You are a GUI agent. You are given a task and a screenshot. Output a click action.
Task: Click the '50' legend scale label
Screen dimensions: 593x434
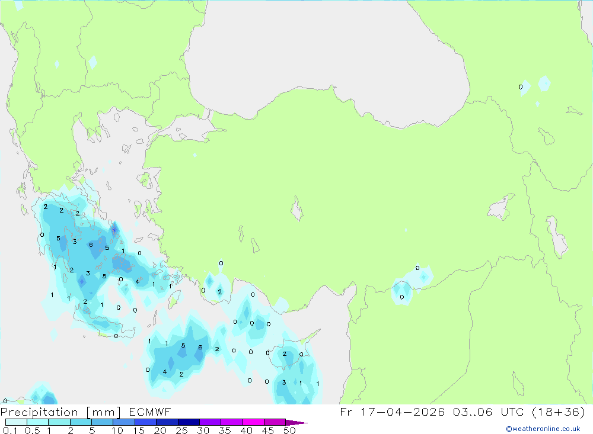[290, 430]
